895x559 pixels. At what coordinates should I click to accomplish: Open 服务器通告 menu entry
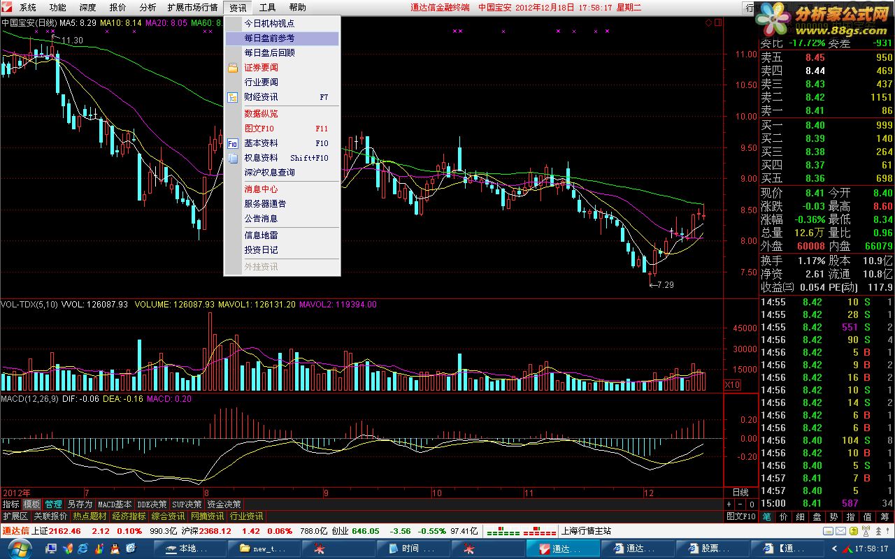282,204
